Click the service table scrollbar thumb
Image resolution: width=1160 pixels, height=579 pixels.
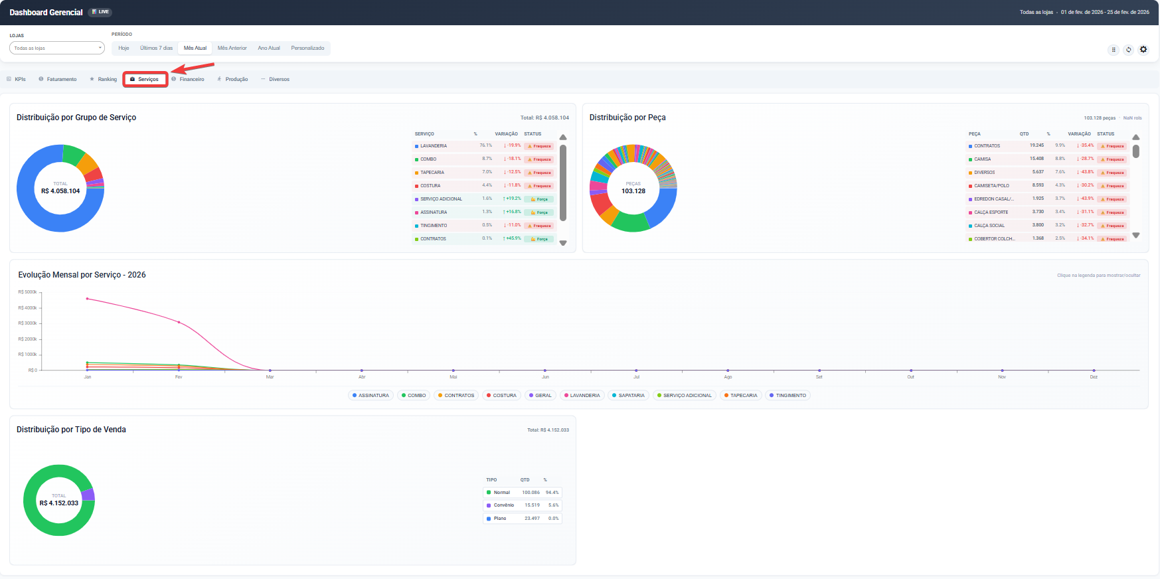(x=563, y=183)
